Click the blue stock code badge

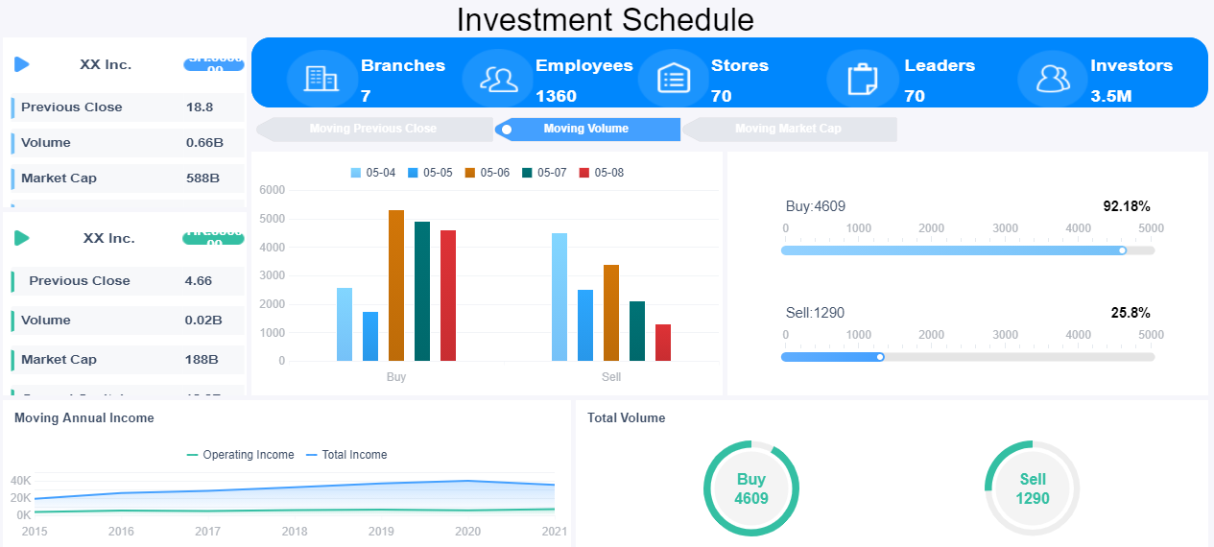tap(214, 64)
